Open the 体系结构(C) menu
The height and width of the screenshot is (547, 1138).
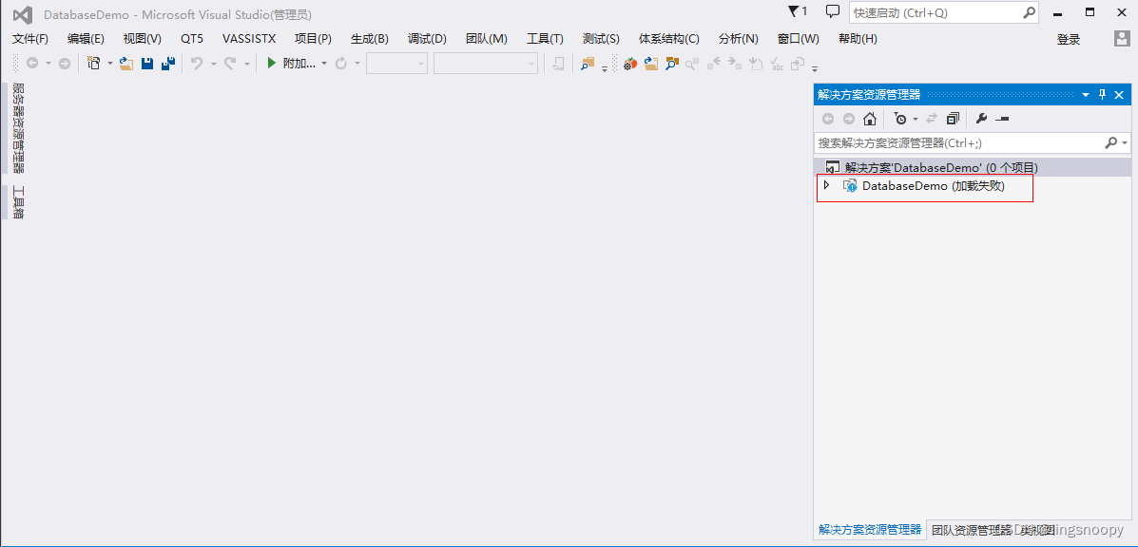[x=669, y=39]
